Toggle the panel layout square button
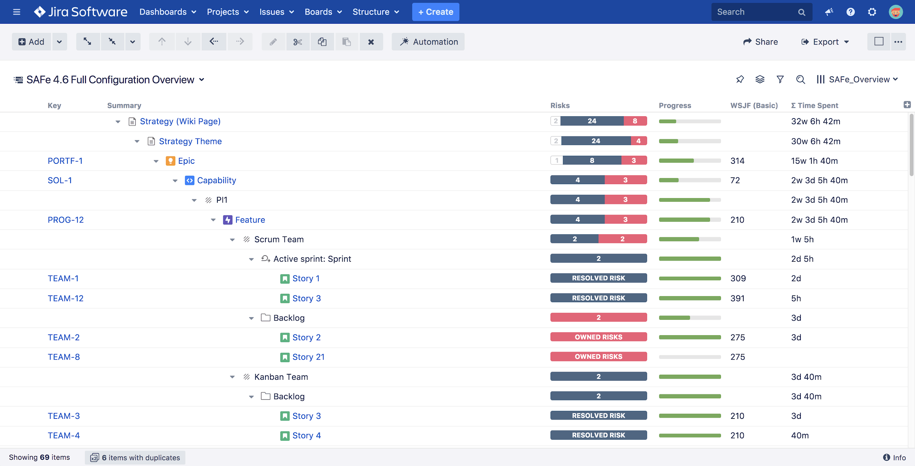This screenshot has width=915, height=466. 879,42
